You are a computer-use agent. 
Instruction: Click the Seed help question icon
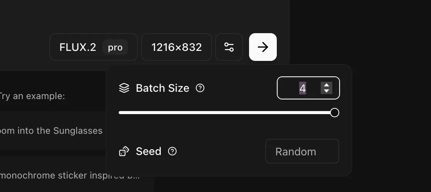tap(173, 151)
